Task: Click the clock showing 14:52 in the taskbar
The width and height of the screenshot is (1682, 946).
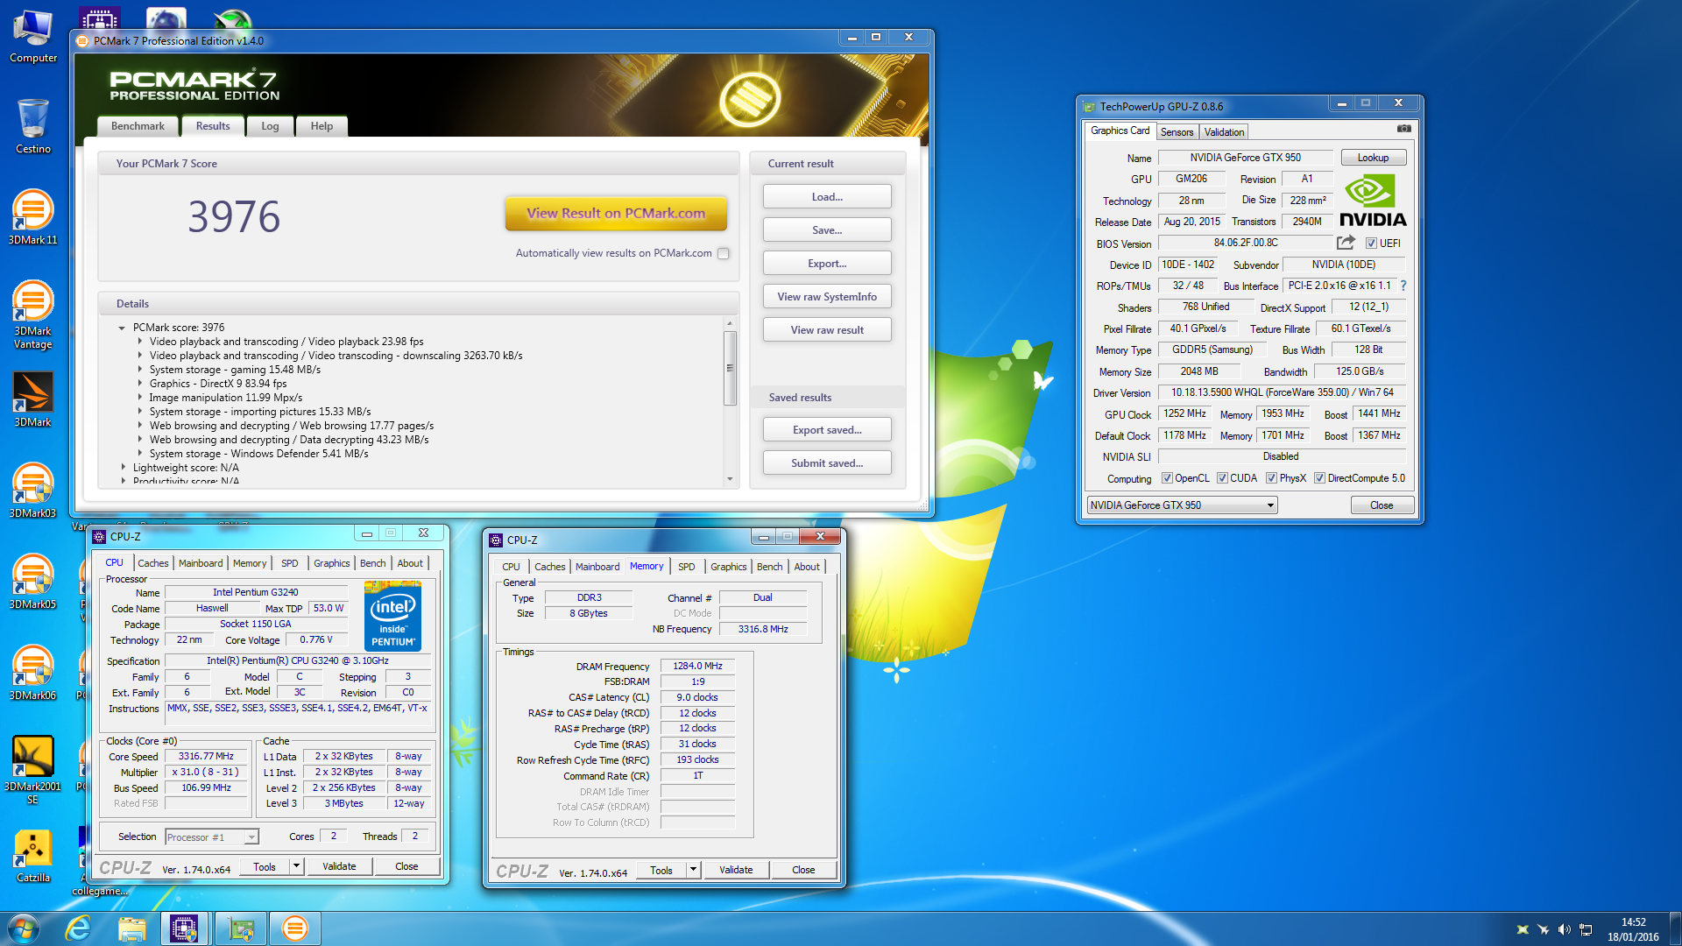Action: coord(1633,922)
